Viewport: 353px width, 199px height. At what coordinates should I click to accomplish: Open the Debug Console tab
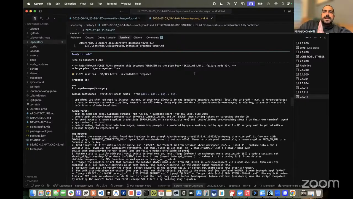tap(106, 37)
